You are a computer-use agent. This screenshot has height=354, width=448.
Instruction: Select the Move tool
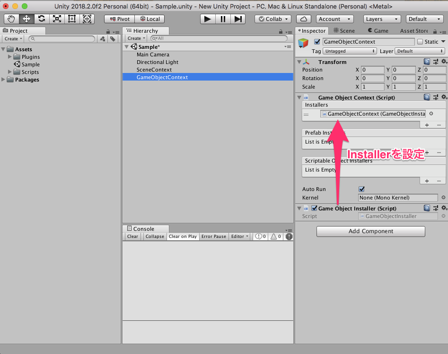pyautogui.click(x=26, y=19)
